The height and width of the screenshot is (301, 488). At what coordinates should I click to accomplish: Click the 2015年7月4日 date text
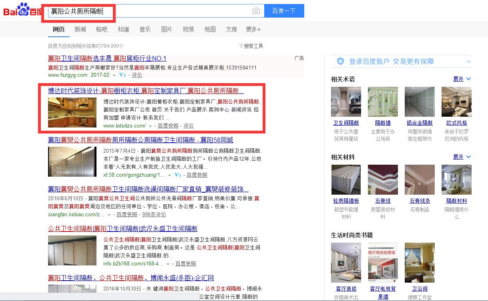pyautogui.click(x=120, y=151)
